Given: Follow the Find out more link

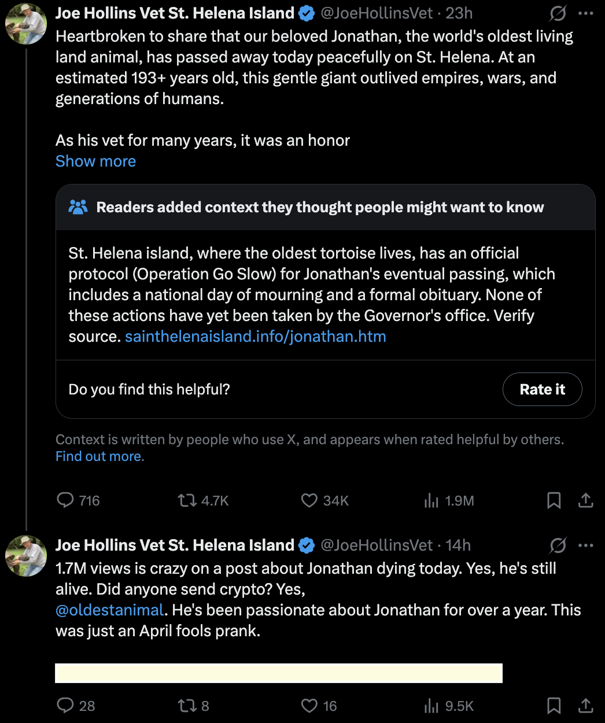Looking at the screenshot, I should point(99,456).
